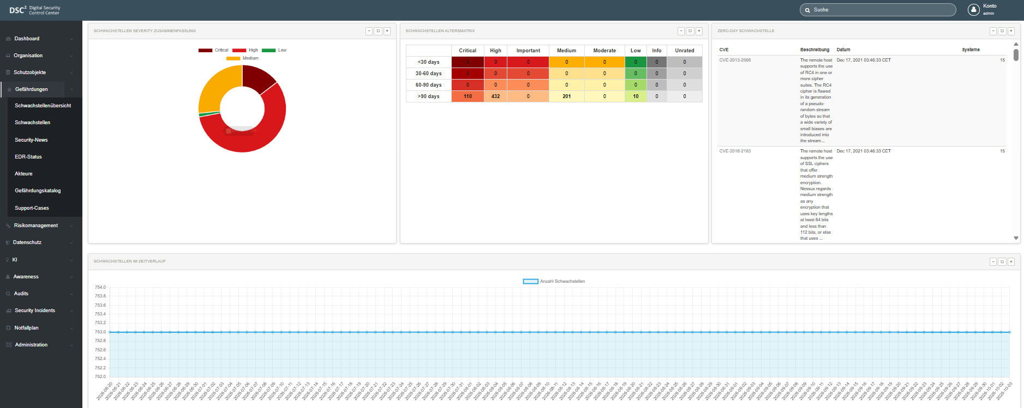Click the Zero-Day panel scrollbar down arrow

(x=1016, y=238)
